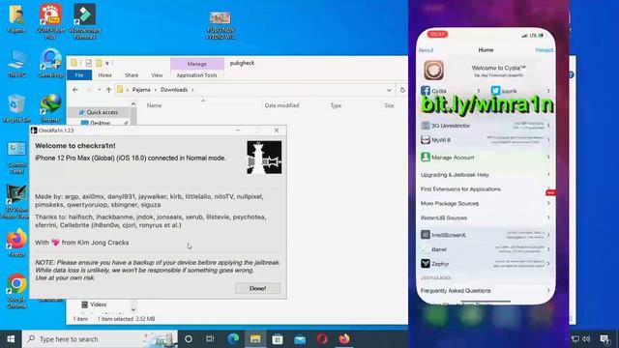The width and height of the screenshot is (619, 348).
Task: Open the quick access toolbar customize dropdown
Action: coord(107,63)
